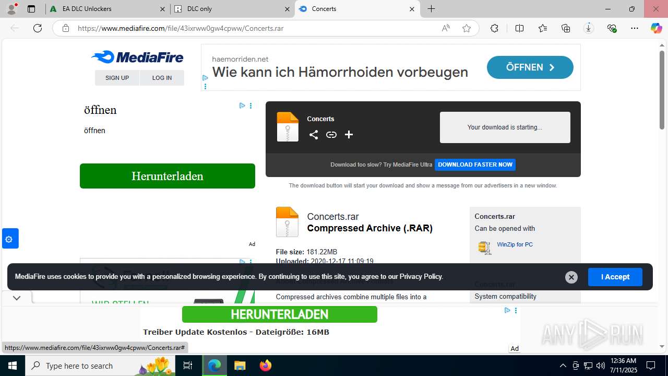The height and width of the screenshot is (376, 668).
Task: View site information lock icon
Action: point(66,28)
